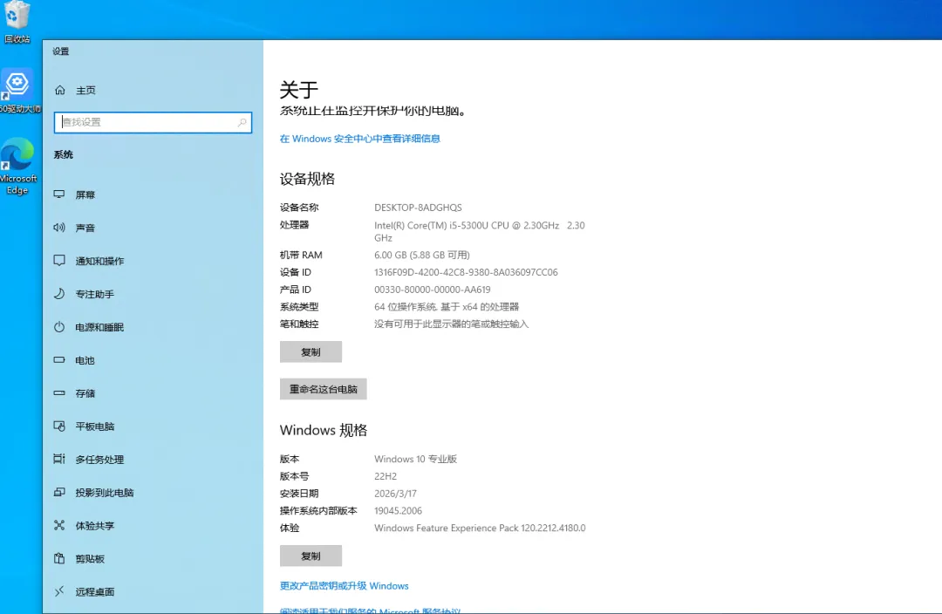Image resolution: width=942 pixels, height=614 pixels.
Task: Click the multitasking icon next to 多任务处理
Action: [x=59, y=459]
